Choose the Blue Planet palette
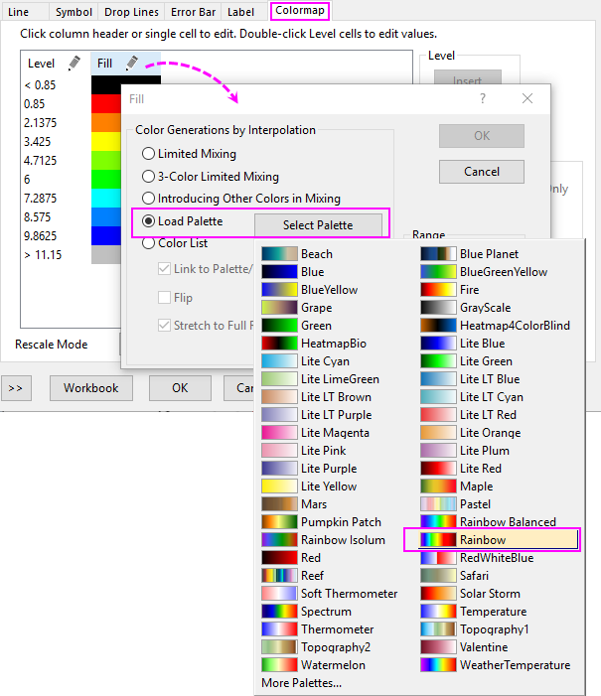Screen dimensions: 601x696 (470, 254)
